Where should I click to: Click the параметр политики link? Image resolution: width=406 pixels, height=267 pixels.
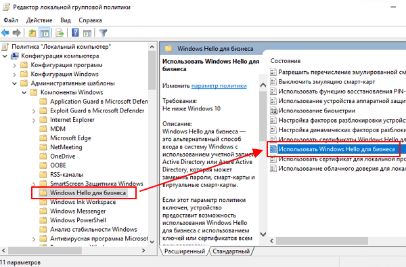219,86
